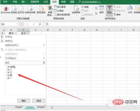Image resolution: width=140 pixels, height=111 pixels.
Task: Refresh All (全部刷新) icon
Action: point(76,8)
